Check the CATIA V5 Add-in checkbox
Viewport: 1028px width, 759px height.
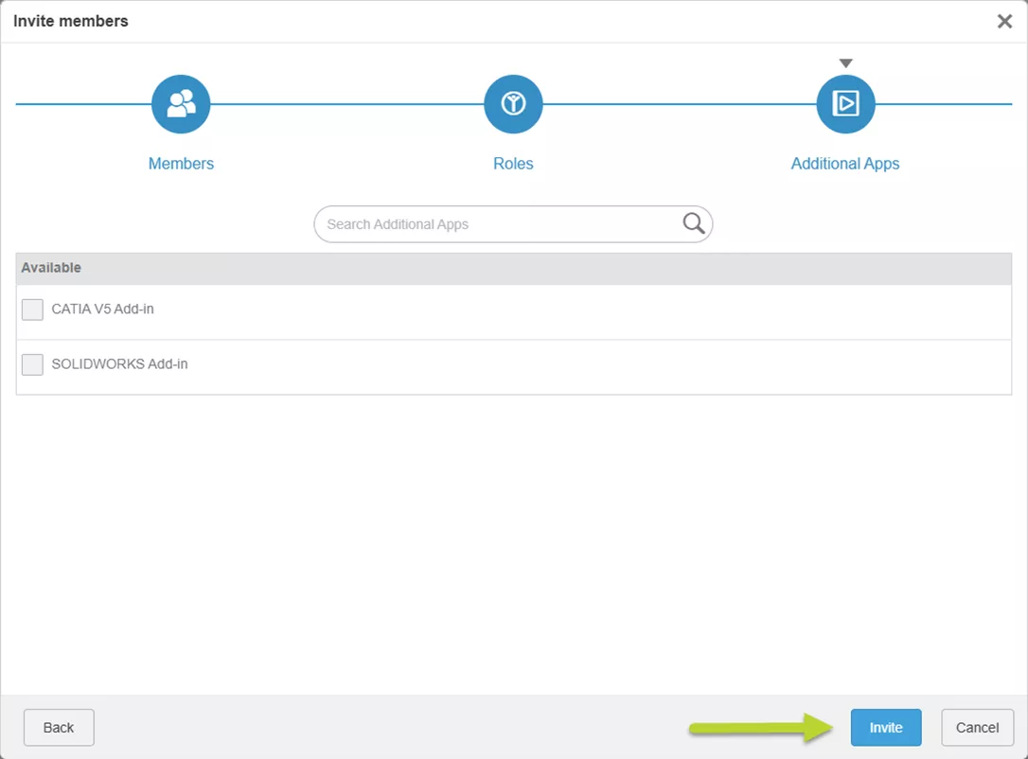click(x=32, y=309)
